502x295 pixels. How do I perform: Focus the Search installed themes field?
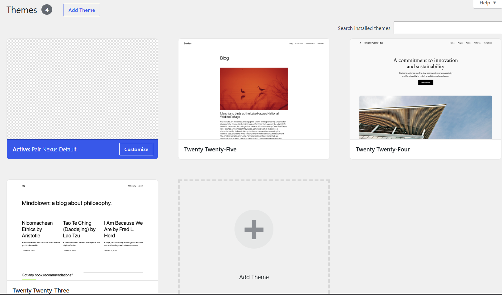pyautogui.click(x=448, y=28)
